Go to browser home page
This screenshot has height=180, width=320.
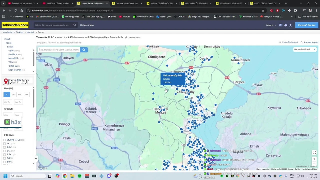click(22, 10)
